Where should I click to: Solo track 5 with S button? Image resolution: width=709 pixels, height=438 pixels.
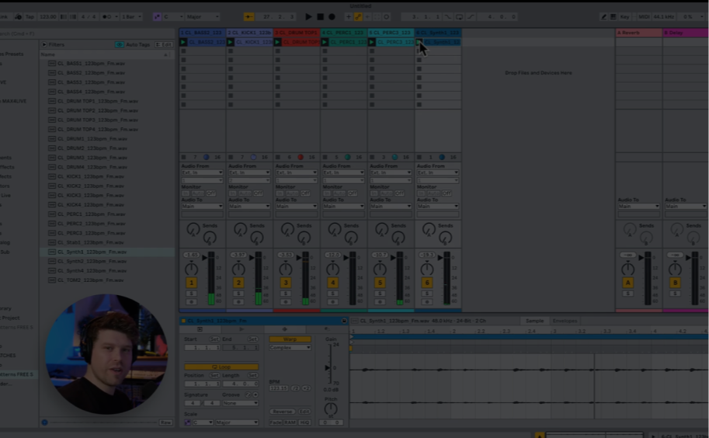point(380,294)
